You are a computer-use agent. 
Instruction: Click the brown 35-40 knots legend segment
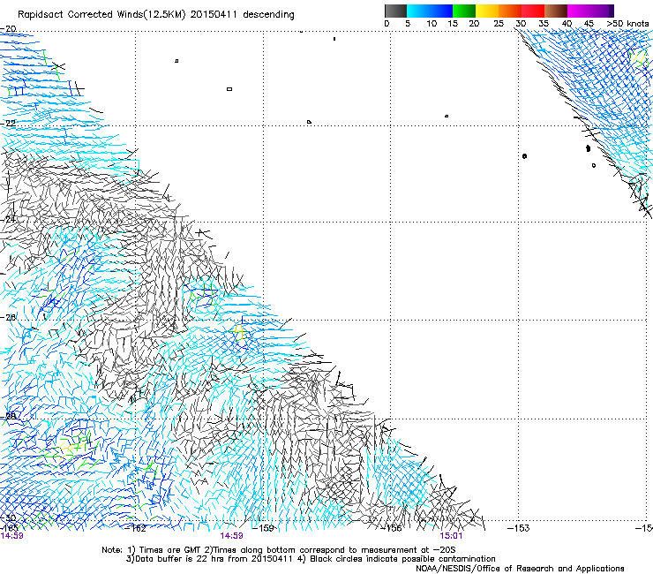(x=556, y=11)
